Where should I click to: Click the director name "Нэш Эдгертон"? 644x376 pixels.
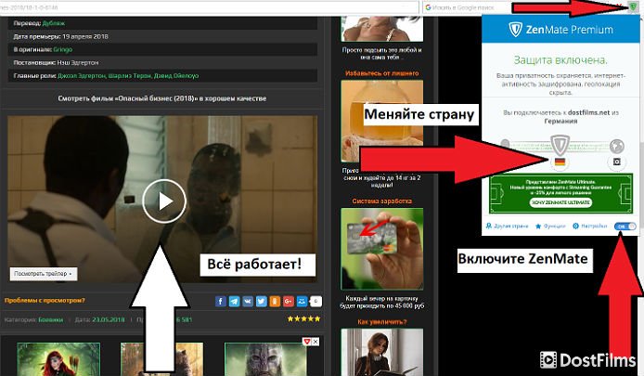[78, 63]
